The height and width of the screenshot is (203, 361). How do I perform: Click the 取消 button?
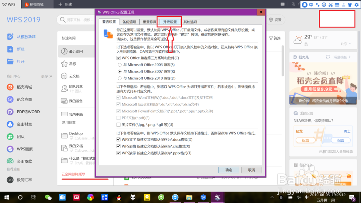(251, 170)
